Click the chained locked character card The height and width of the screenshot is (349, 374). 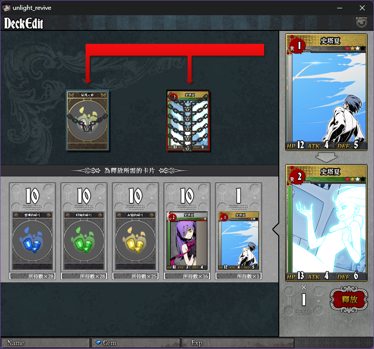click(188, 120)
